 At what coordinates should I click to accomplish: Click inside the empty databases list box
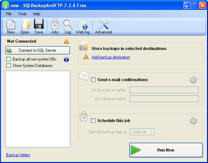(38, 109)
